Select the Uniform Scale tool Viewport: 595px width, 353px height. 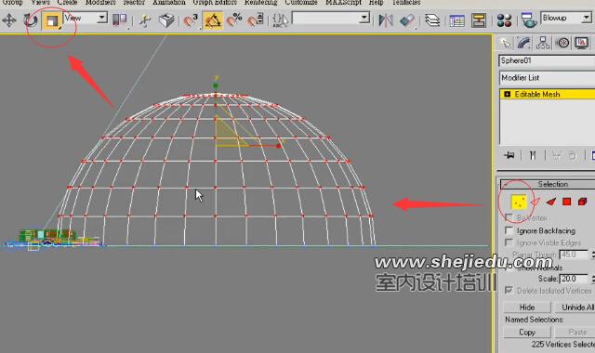pos(52,20)
